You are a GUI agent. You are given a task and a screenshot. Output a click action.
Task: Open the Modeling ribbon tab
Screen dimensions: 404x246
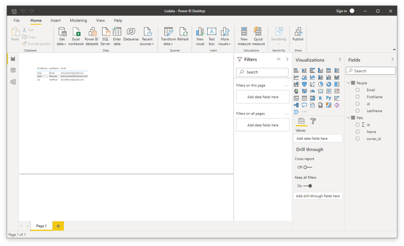[78, 20]
